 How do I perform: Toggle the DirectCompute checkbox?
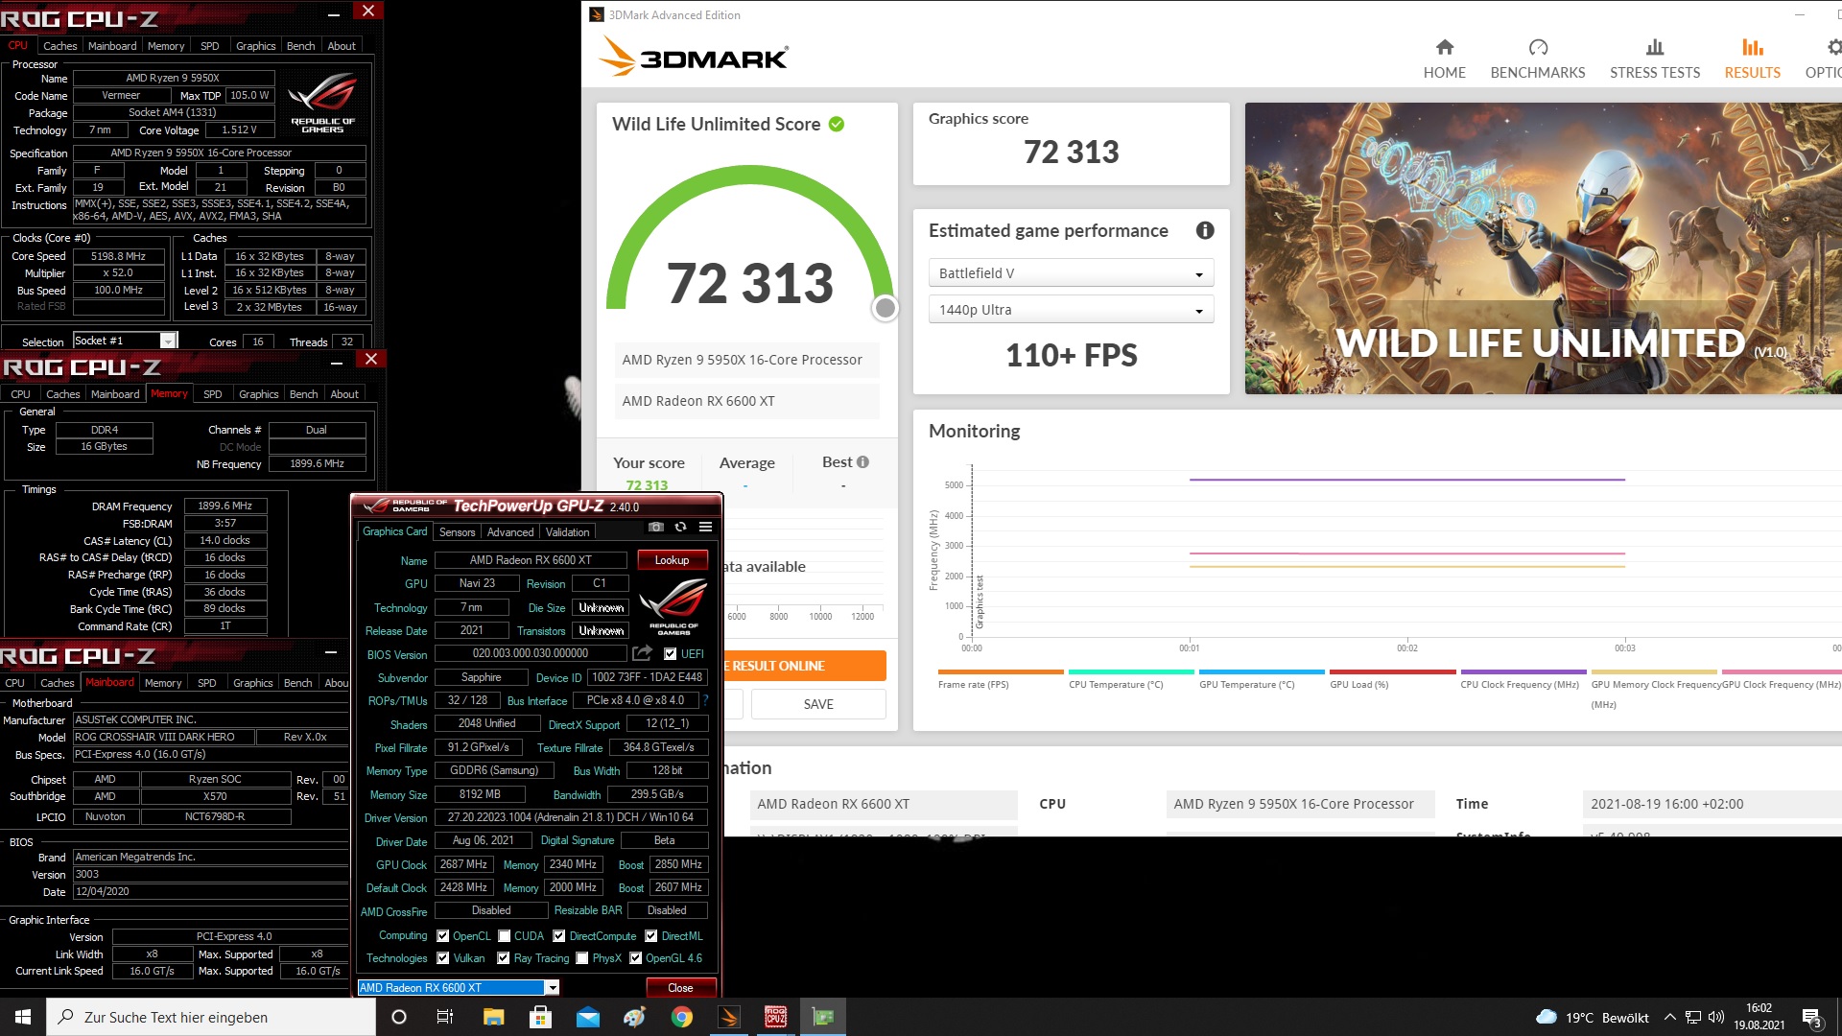[558, 936]
